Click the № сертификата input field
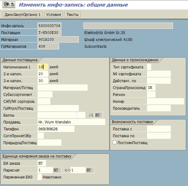Image resolution: width=188 pixels, height=186 pixels. [159, 74]
